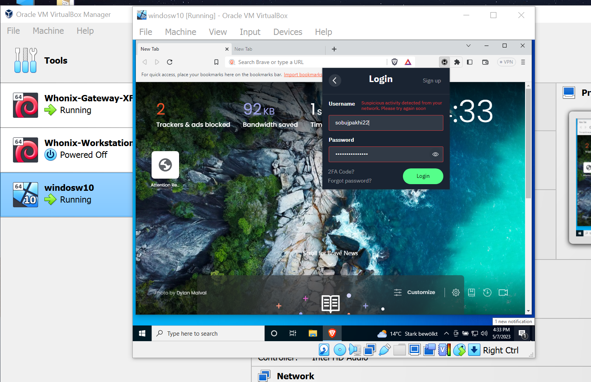Click the Brave Talk camera icon
The height and width of the screenshot is (382, 591).
pos(503,292)
